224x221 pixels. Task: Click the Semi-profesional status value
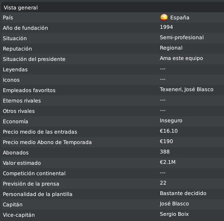(x=182, y=37)
